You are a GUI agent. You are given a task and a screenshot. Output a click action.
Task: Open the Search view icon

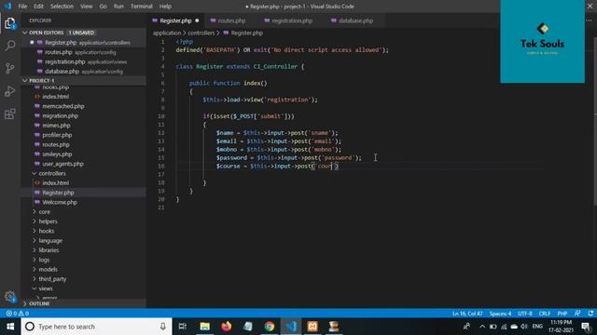[x=10, y=46]
